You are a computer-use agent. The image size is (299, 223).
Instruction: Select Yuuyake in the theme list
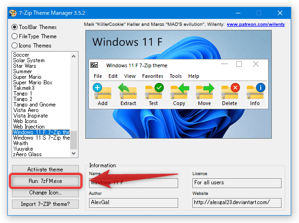coord(41,149)
